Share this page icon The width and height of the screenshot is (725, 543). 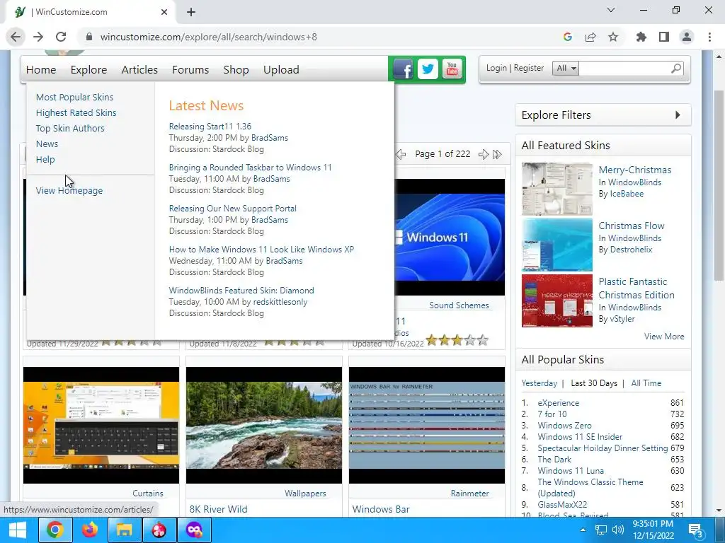(x=590, y=37)
